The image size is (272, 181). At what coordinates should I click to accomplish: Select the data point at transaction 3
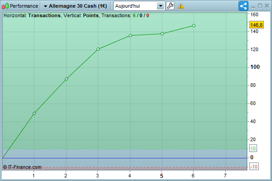[x=98, y=49]
